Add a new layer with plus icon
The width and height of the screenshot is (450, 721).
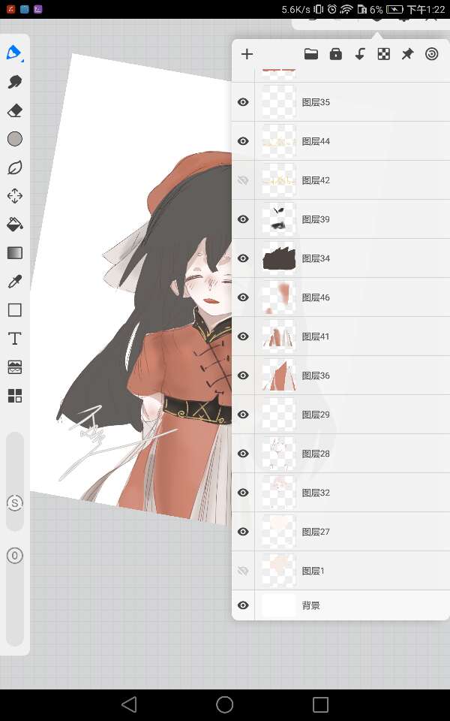click(247, 54)
